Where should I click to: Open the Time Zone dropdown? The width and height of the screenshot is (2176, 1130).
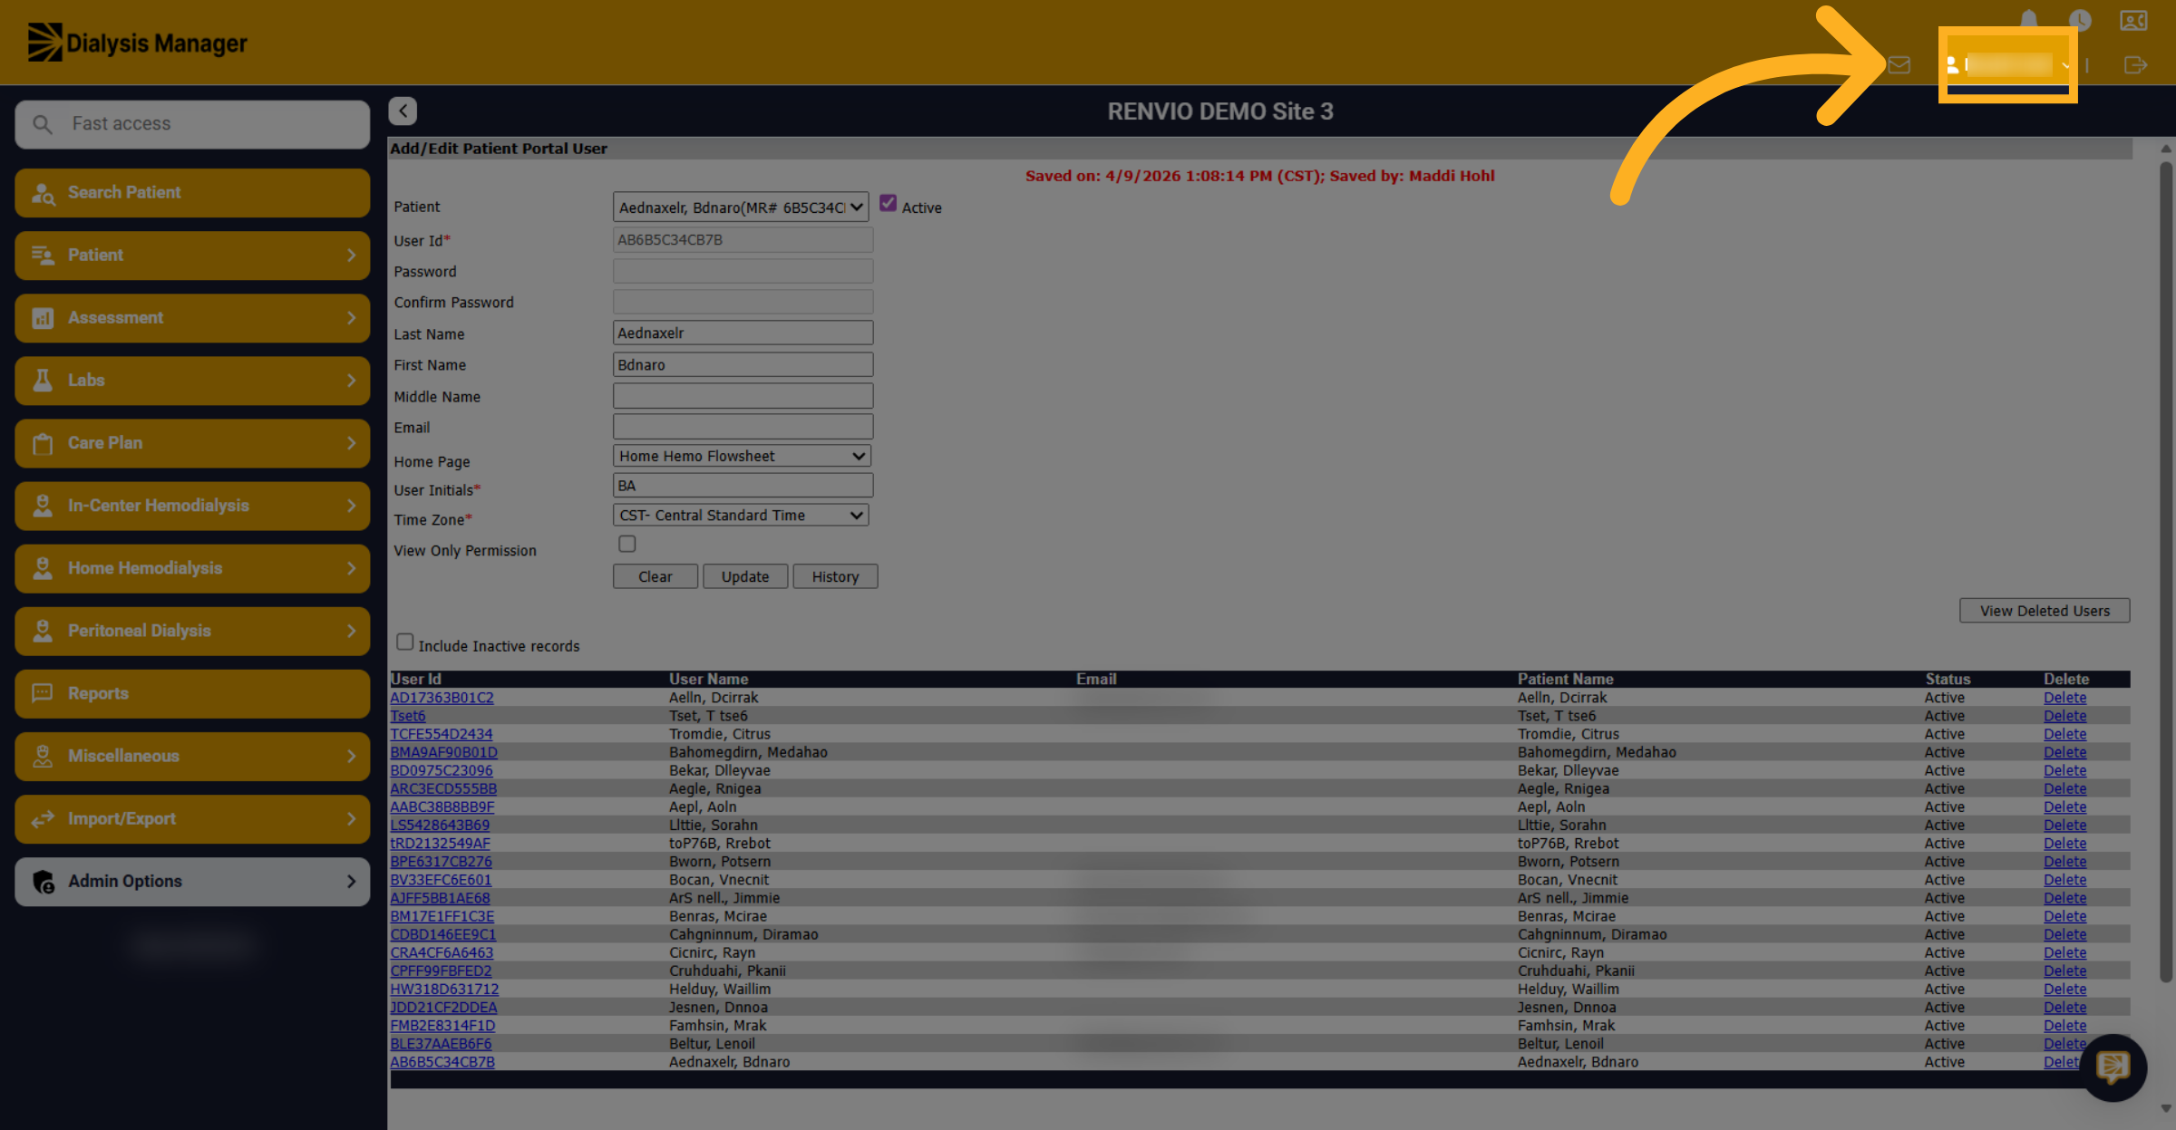click(x=741, y=515)
